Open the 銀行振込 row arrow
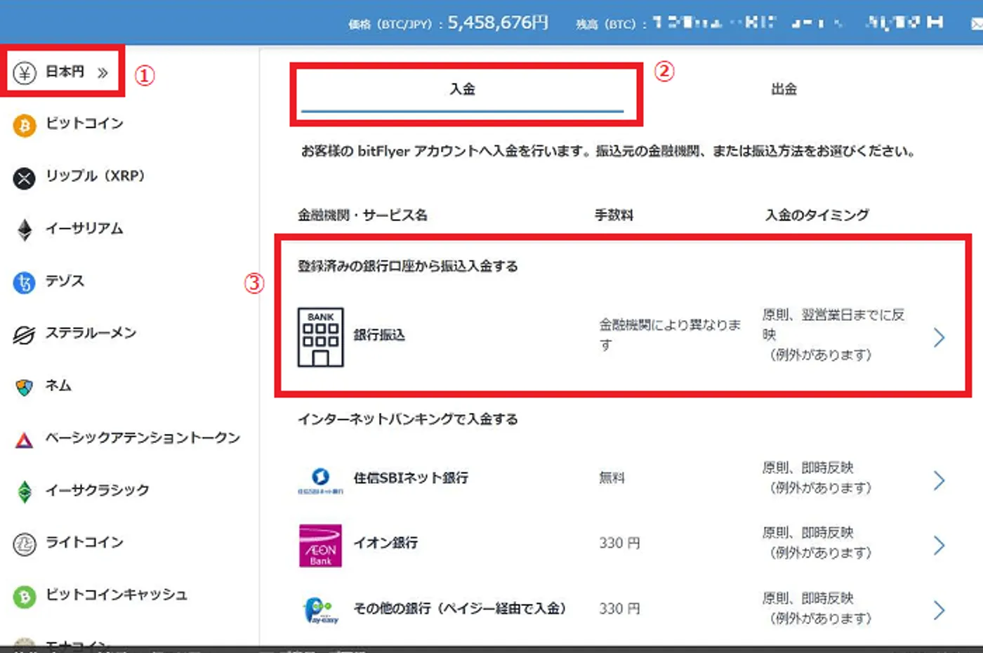Image resolution: width=983 pixels, height=653 pixels. coord(939,338)
